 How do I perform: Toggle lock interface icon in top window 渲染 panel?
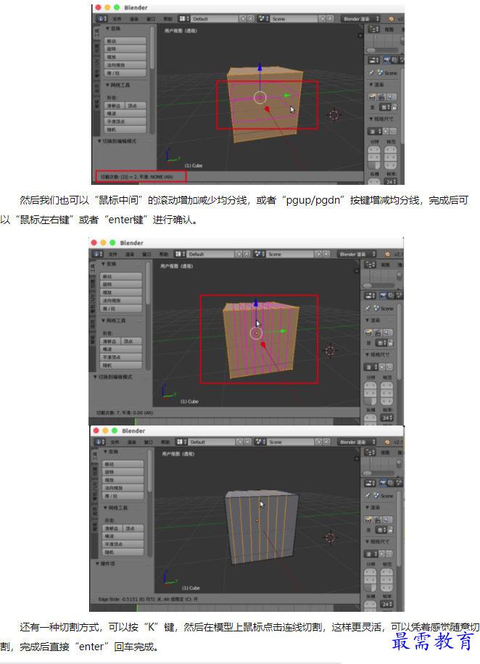(394, 107)
